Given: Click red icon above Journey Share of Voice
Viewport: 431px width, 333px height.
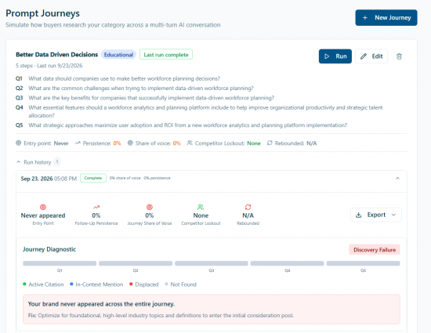Looking at the screenshot, I should [x=150, y=207].
